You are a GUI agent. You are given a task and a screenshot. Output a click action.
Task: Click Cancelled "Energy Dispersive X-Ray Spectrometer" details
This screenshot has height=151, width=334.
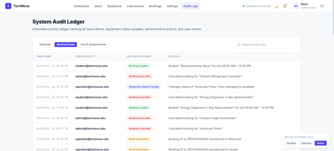211,97
